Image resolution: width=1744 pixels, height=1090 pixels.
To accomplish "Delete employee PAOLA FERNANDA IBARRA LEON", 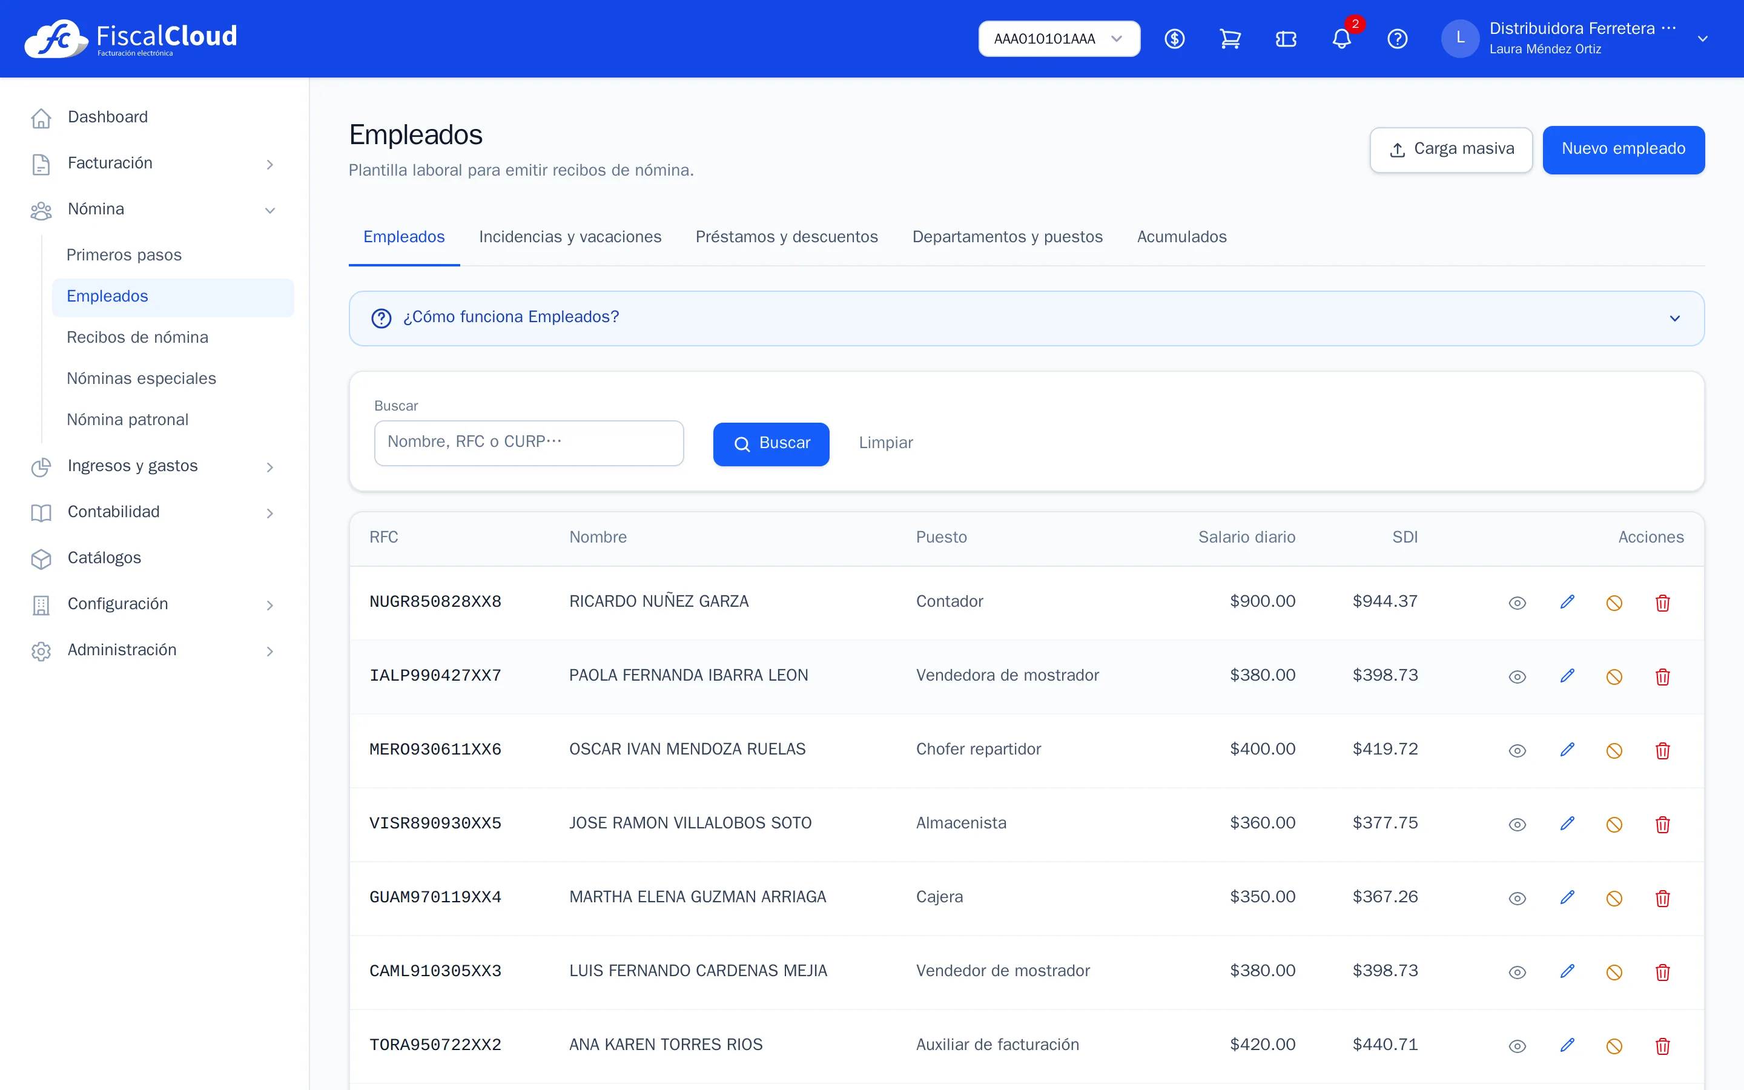I will [1663, 676].
